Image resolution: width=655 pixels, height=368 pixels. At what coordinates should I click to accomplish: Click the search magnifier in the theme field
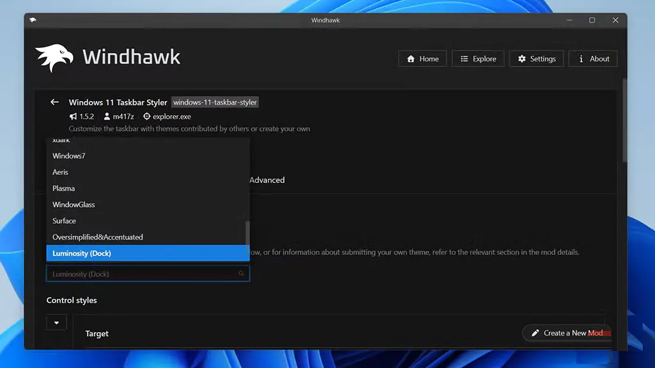click(241, 273)
